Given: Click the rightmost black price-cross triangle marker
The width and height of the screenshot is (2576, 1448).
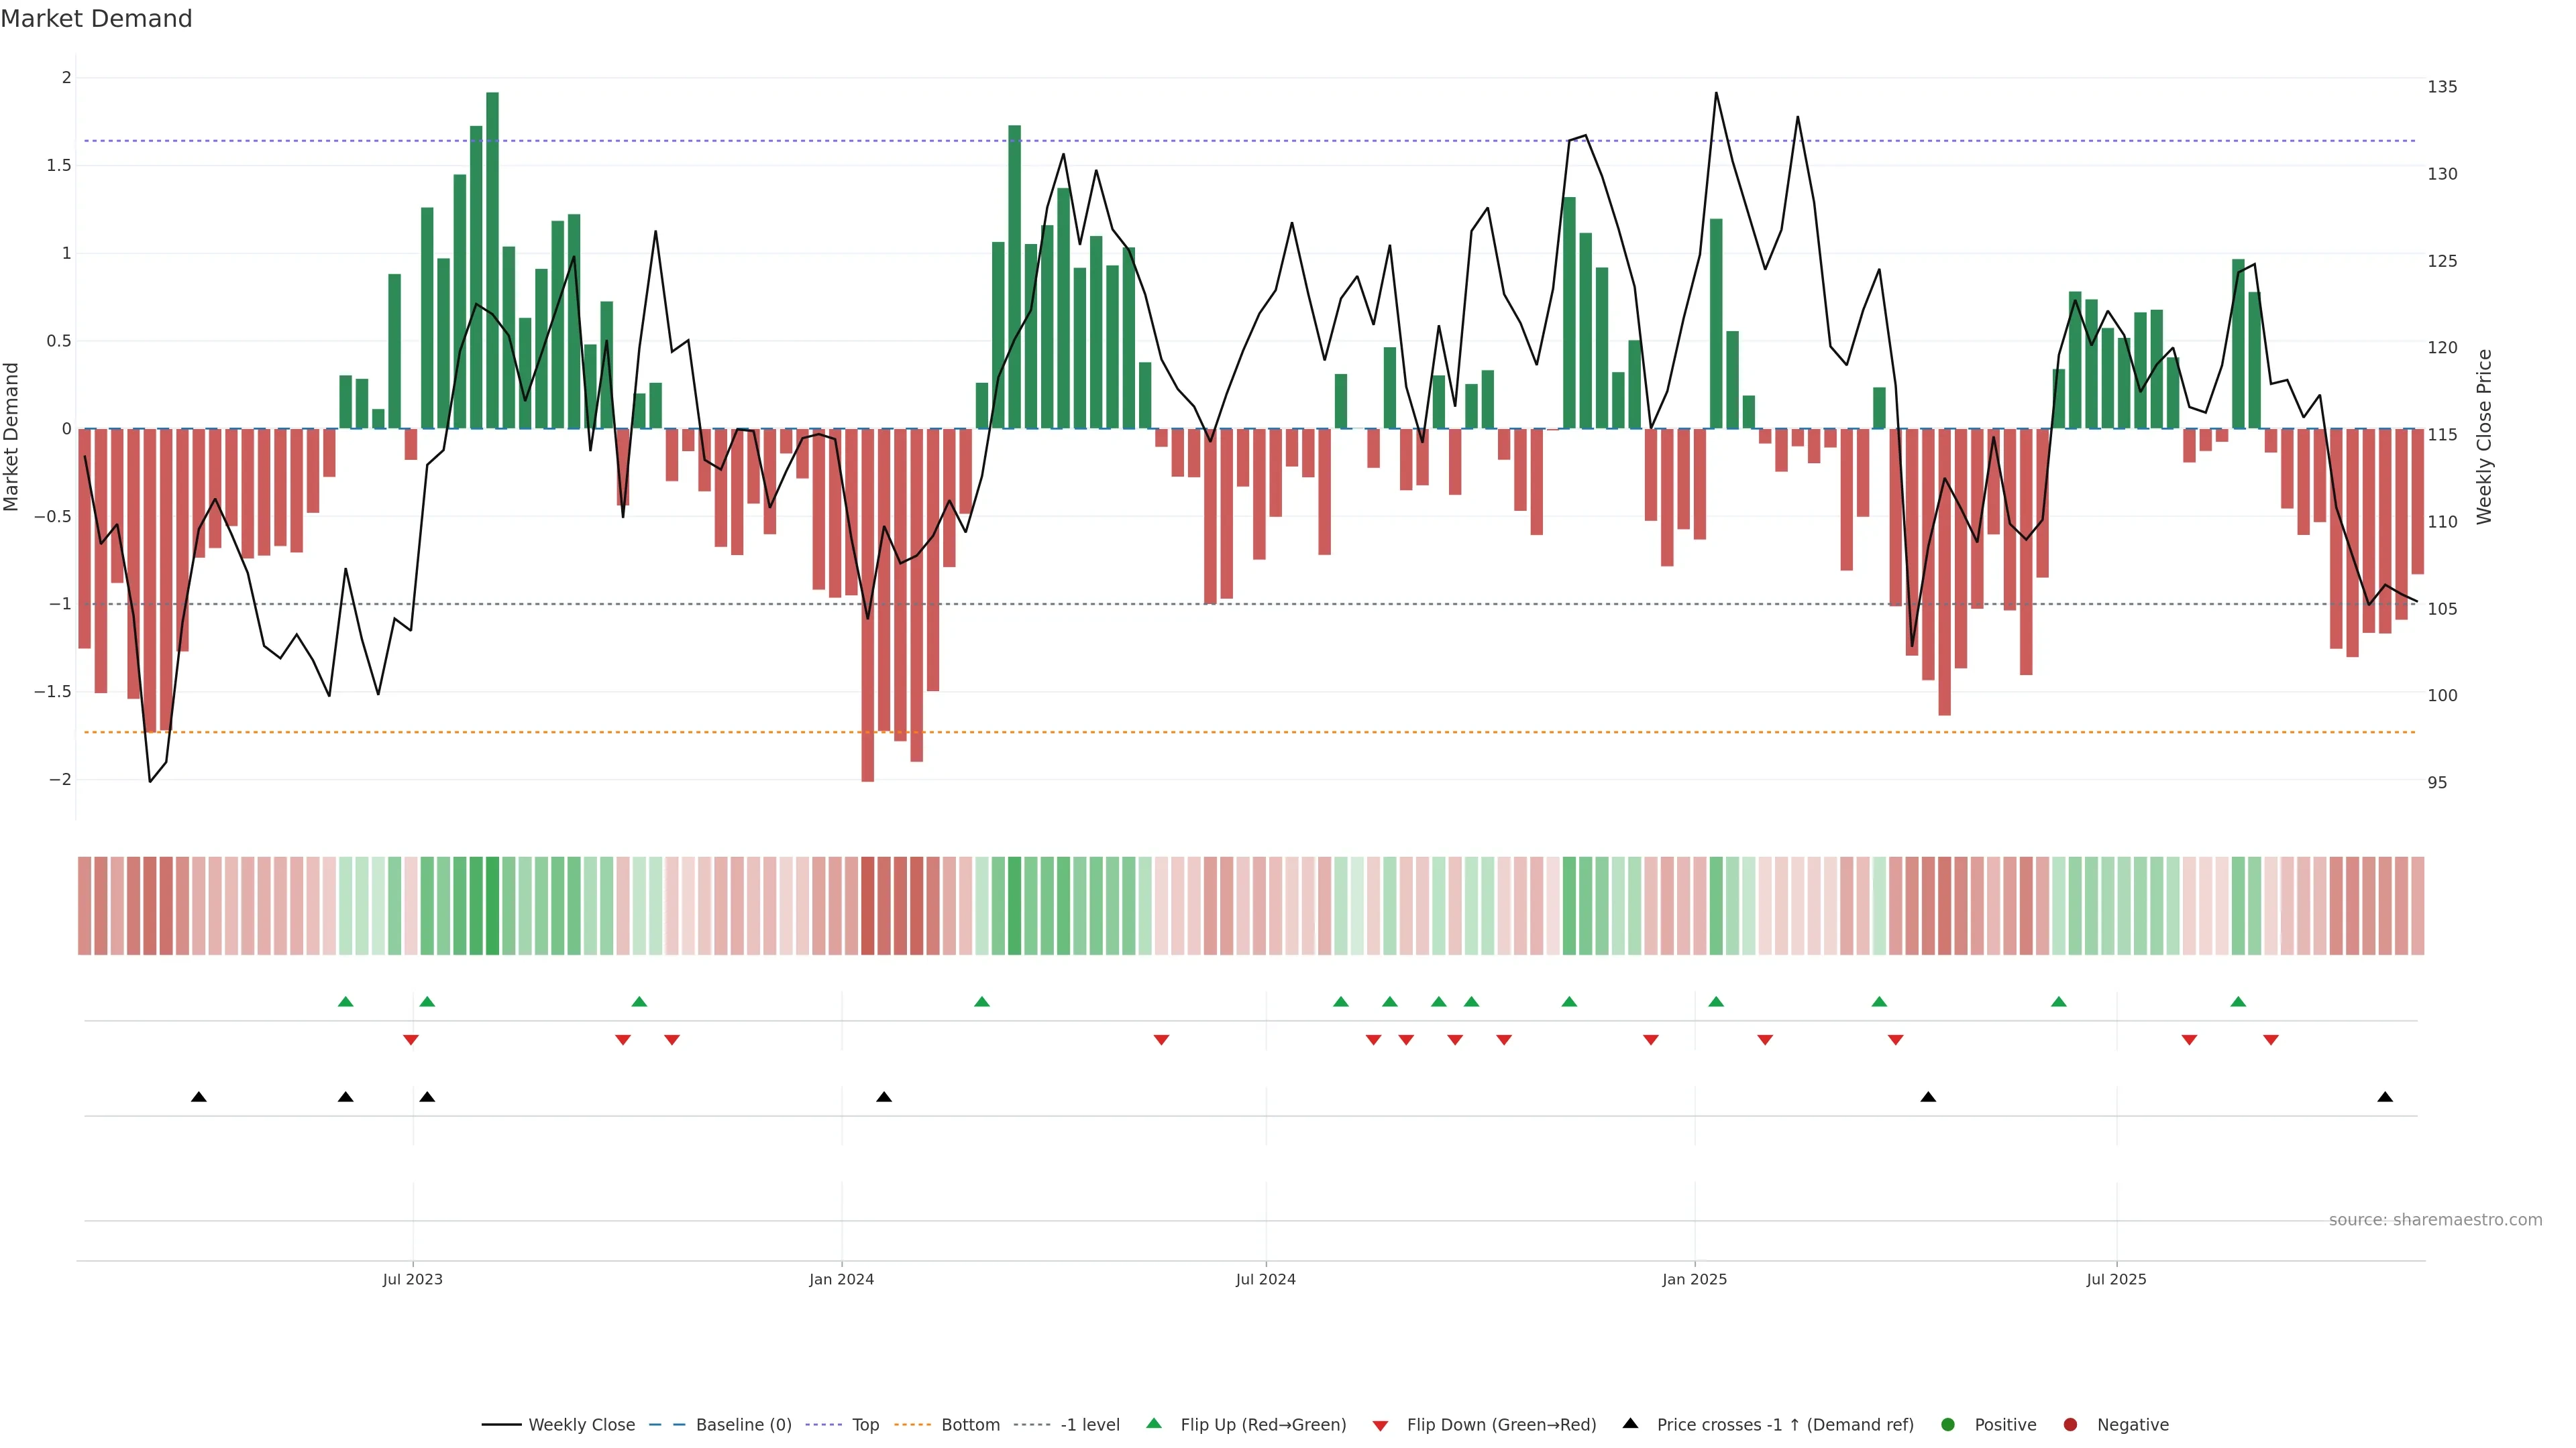Looking at the screenshot, I should (x=2385, y=1096).
